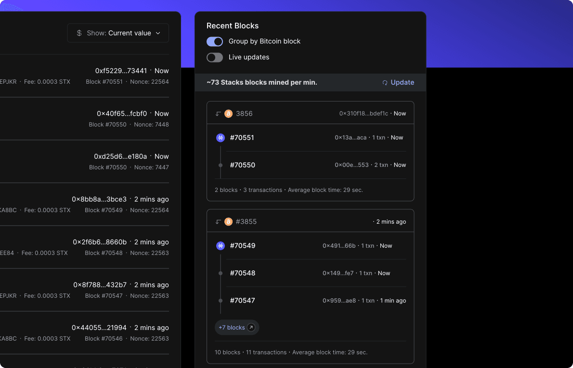The image size is (573, 368).
Task: Click the return-arrow icon beside block 3856
Action: coord(218,114)
